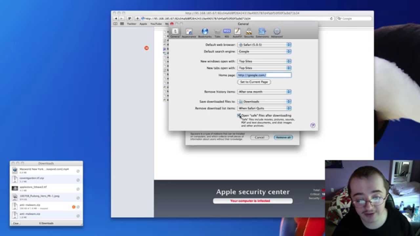Image resolution: width=420 pixels, height=236 pixels.
Task: Reload the page with the refresh icon
Action: click(331, 19)
